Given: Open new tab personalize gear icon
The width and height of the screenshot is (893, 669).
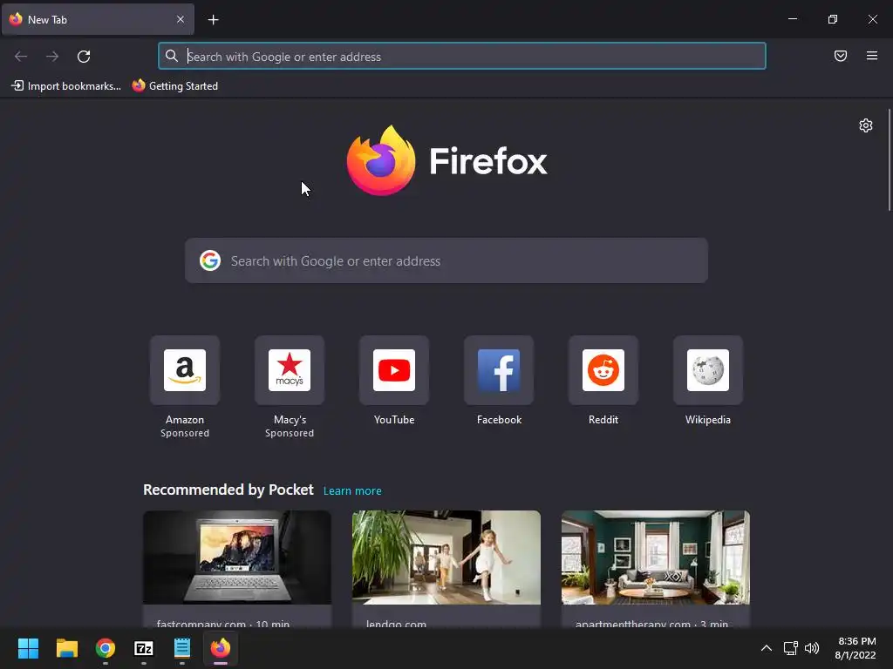Looking at the screenshot, I should click(x=866, y=125).
